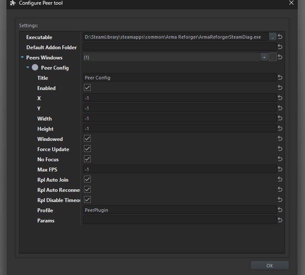Click the Height value field
The width and height of the screenshot is (305, 275).
tap(180, 129)
